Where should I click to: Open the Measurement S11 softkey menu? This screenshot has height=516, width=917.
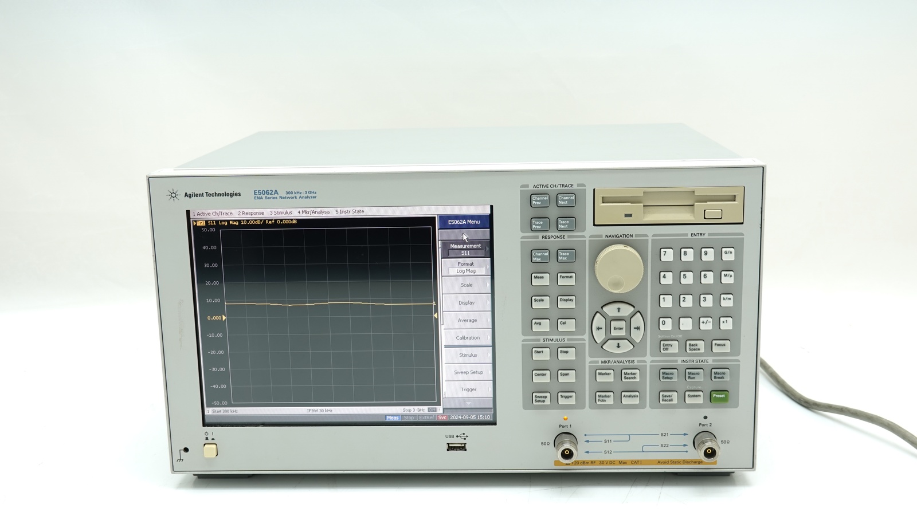point(466,249)
